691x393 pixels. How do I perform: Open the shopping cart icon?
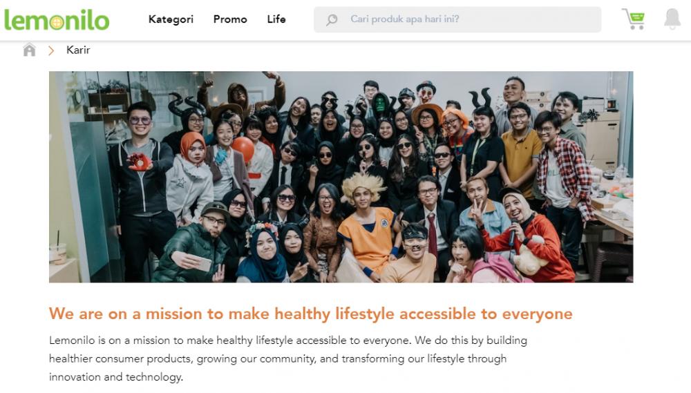click(634, 19)
